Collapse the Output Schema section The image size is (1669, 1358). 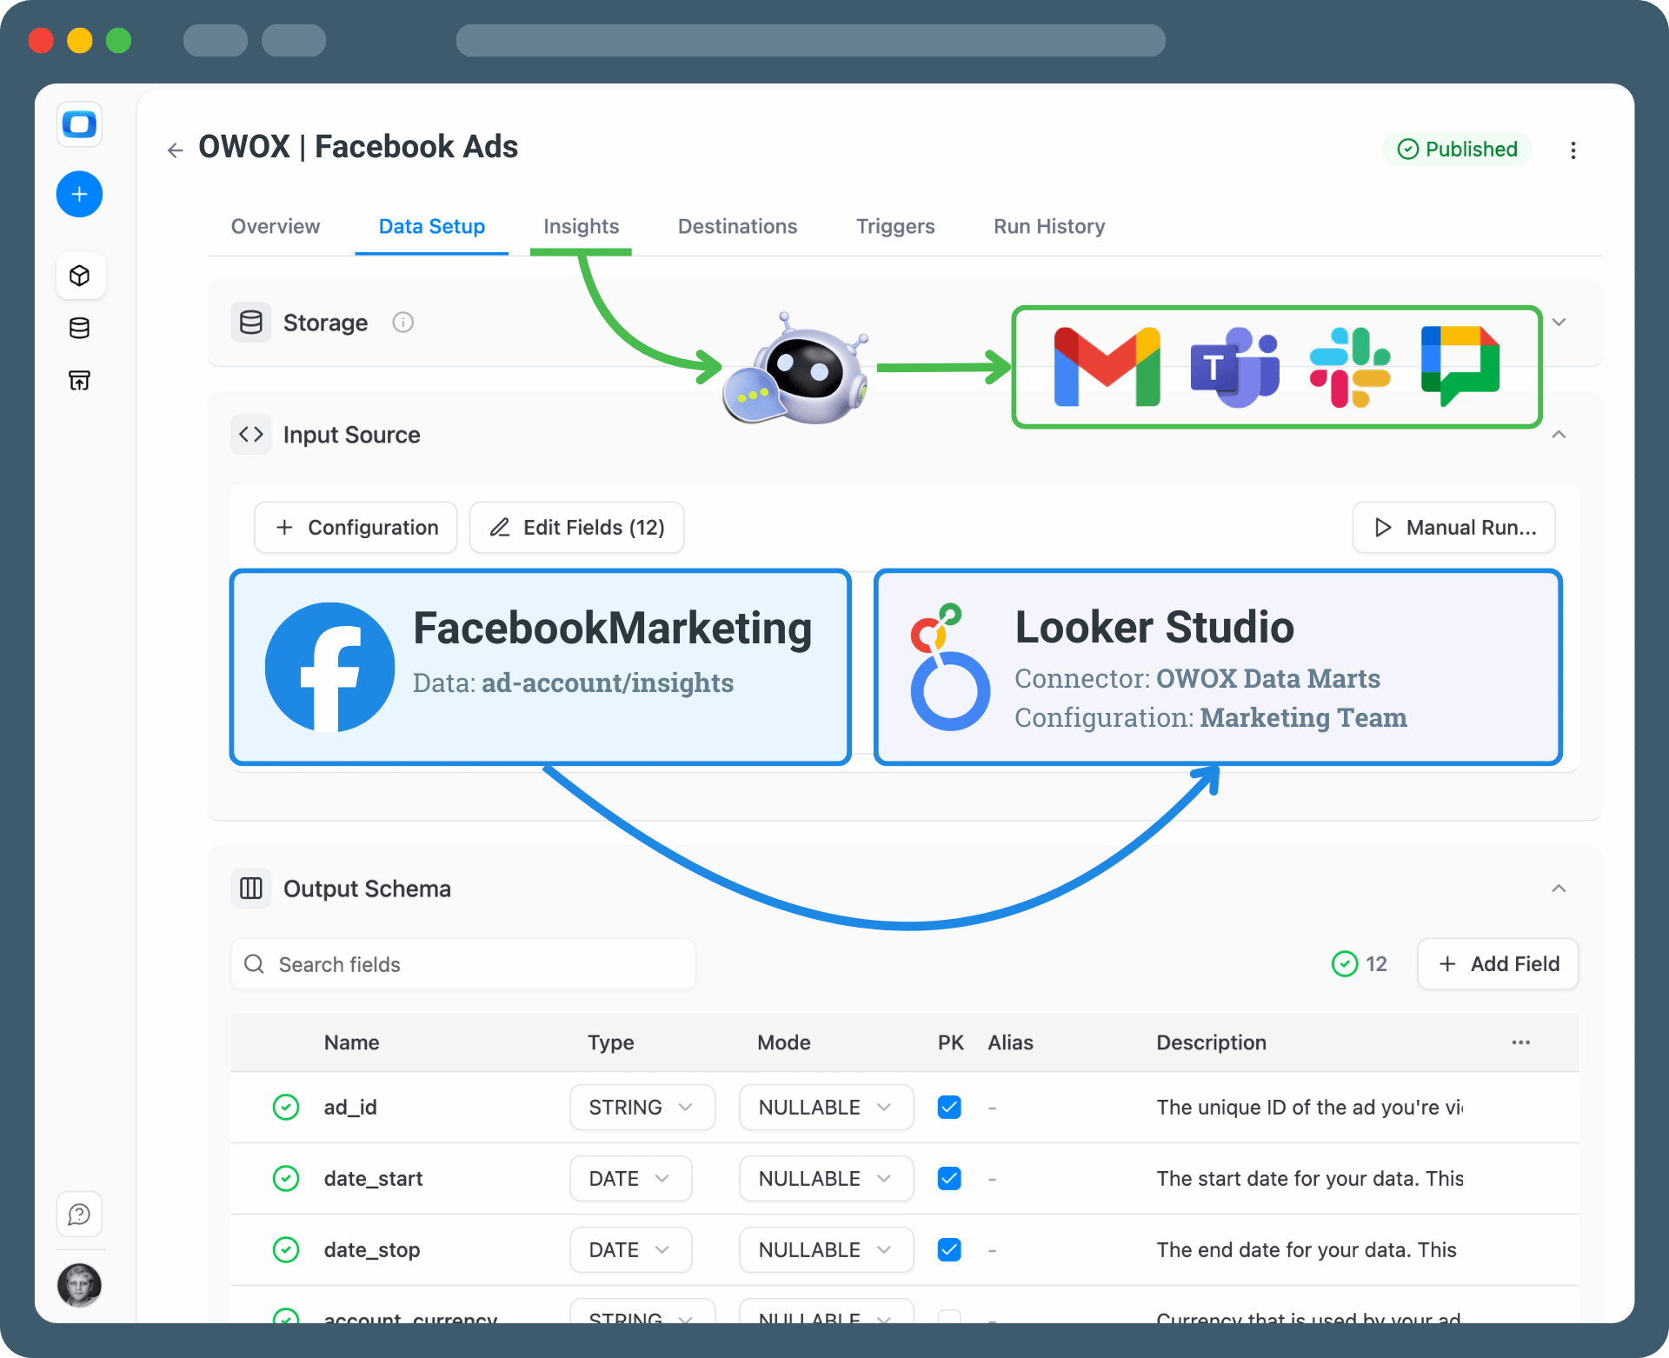point(1558,888)
